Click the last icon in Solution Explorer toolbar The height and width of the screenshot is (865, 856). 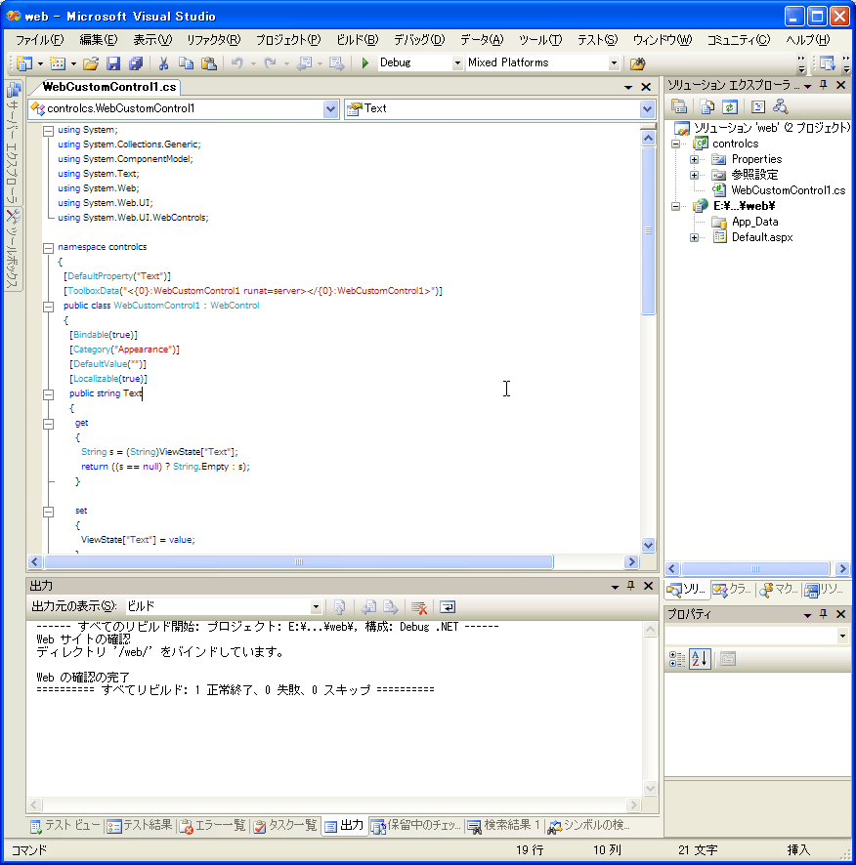coord(781,106)
